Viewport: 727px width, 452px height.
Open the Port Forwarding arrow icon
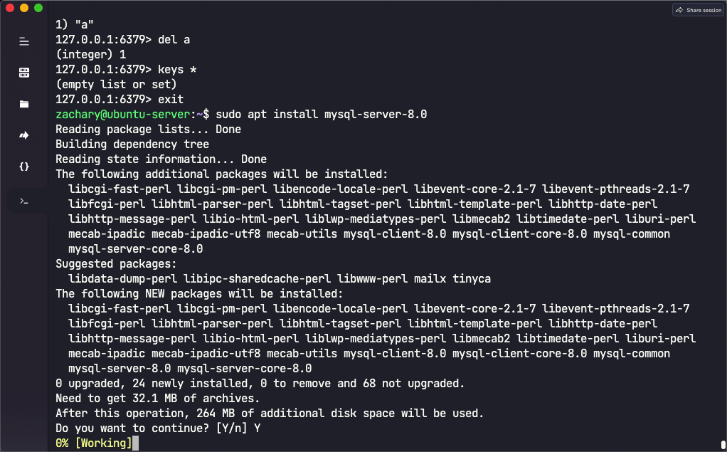[x=24, y=135]
